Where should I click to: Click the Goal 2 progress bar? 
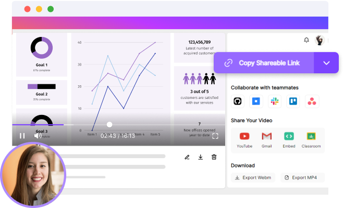click(42, 86)
